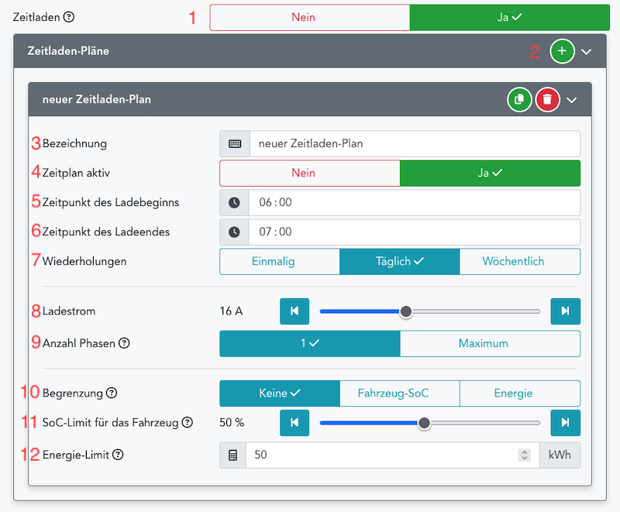Add a new Zeitladen plan with plus icon
This screenshot has width=620, height=512.
point(562,51)
